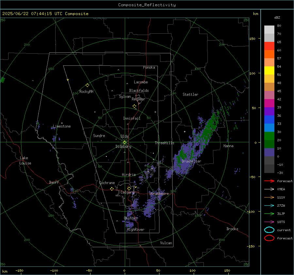
Task: Click the orange 111V arrow legend icon
Action: [x=269, y=197]
